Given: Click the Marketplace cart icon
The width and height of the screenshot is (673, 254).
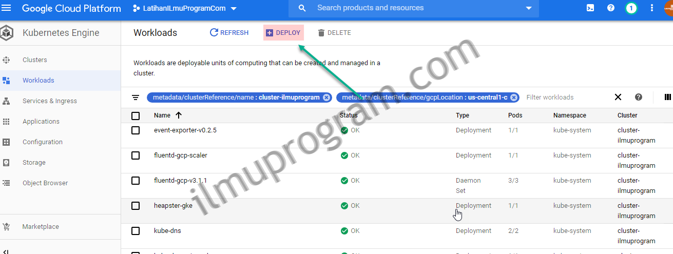Looking at the screenshot, I should (x=6, y=227).
